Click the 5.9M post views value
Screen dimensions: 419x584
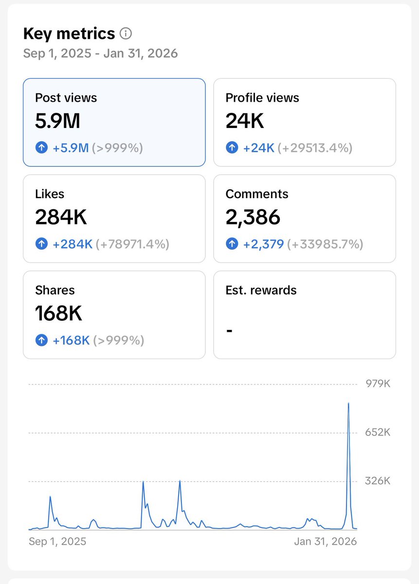coord(57,122)
